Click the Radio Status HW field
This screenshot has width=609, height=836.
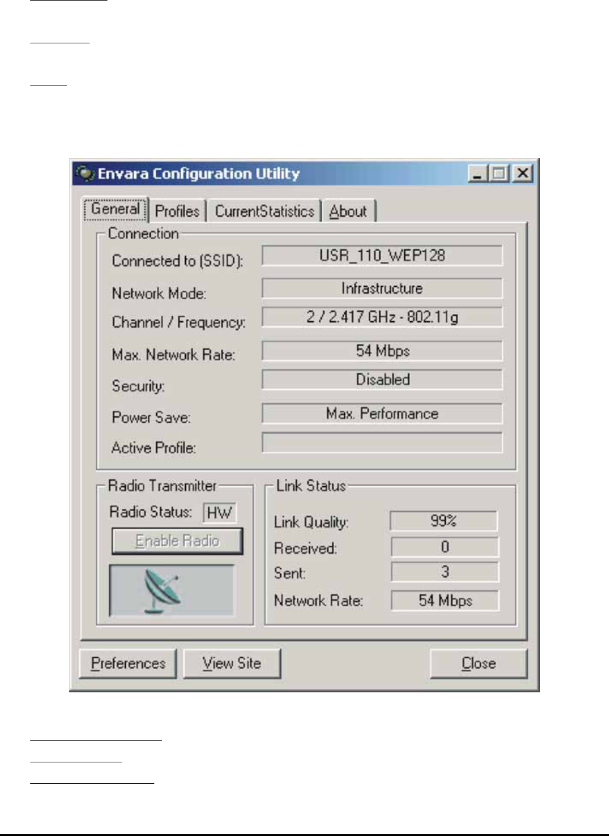(x=219, y=512)
